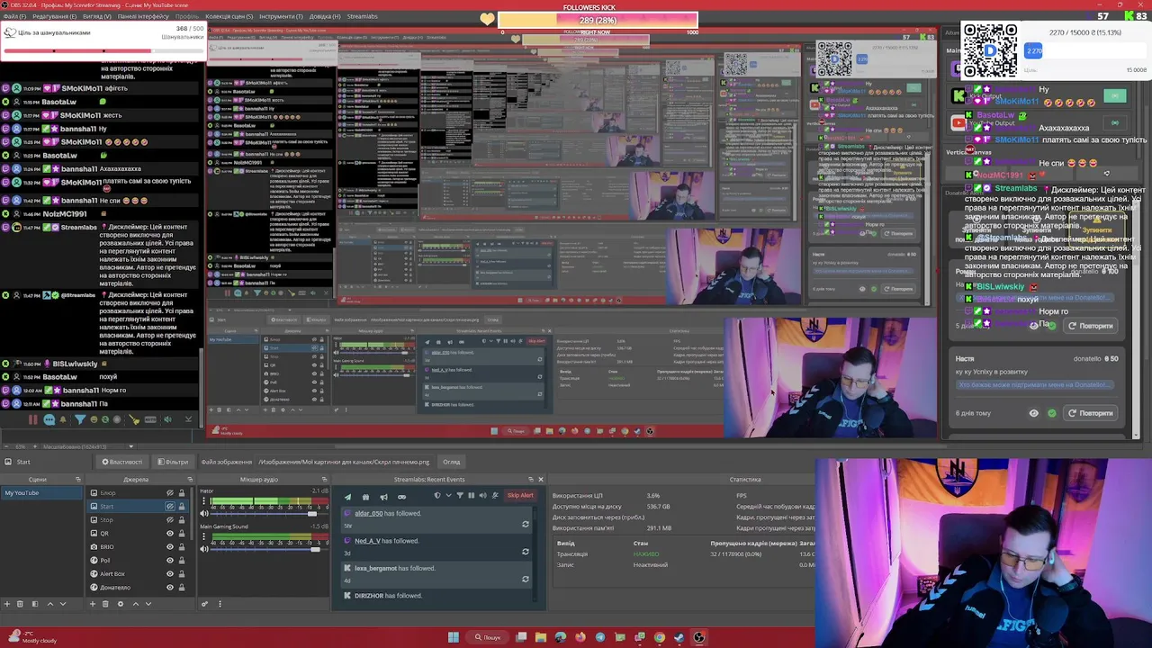Open Telegram from the taskbar
Image resolution: width=1152 pixels, height=648 pixels.
(600, 637)
